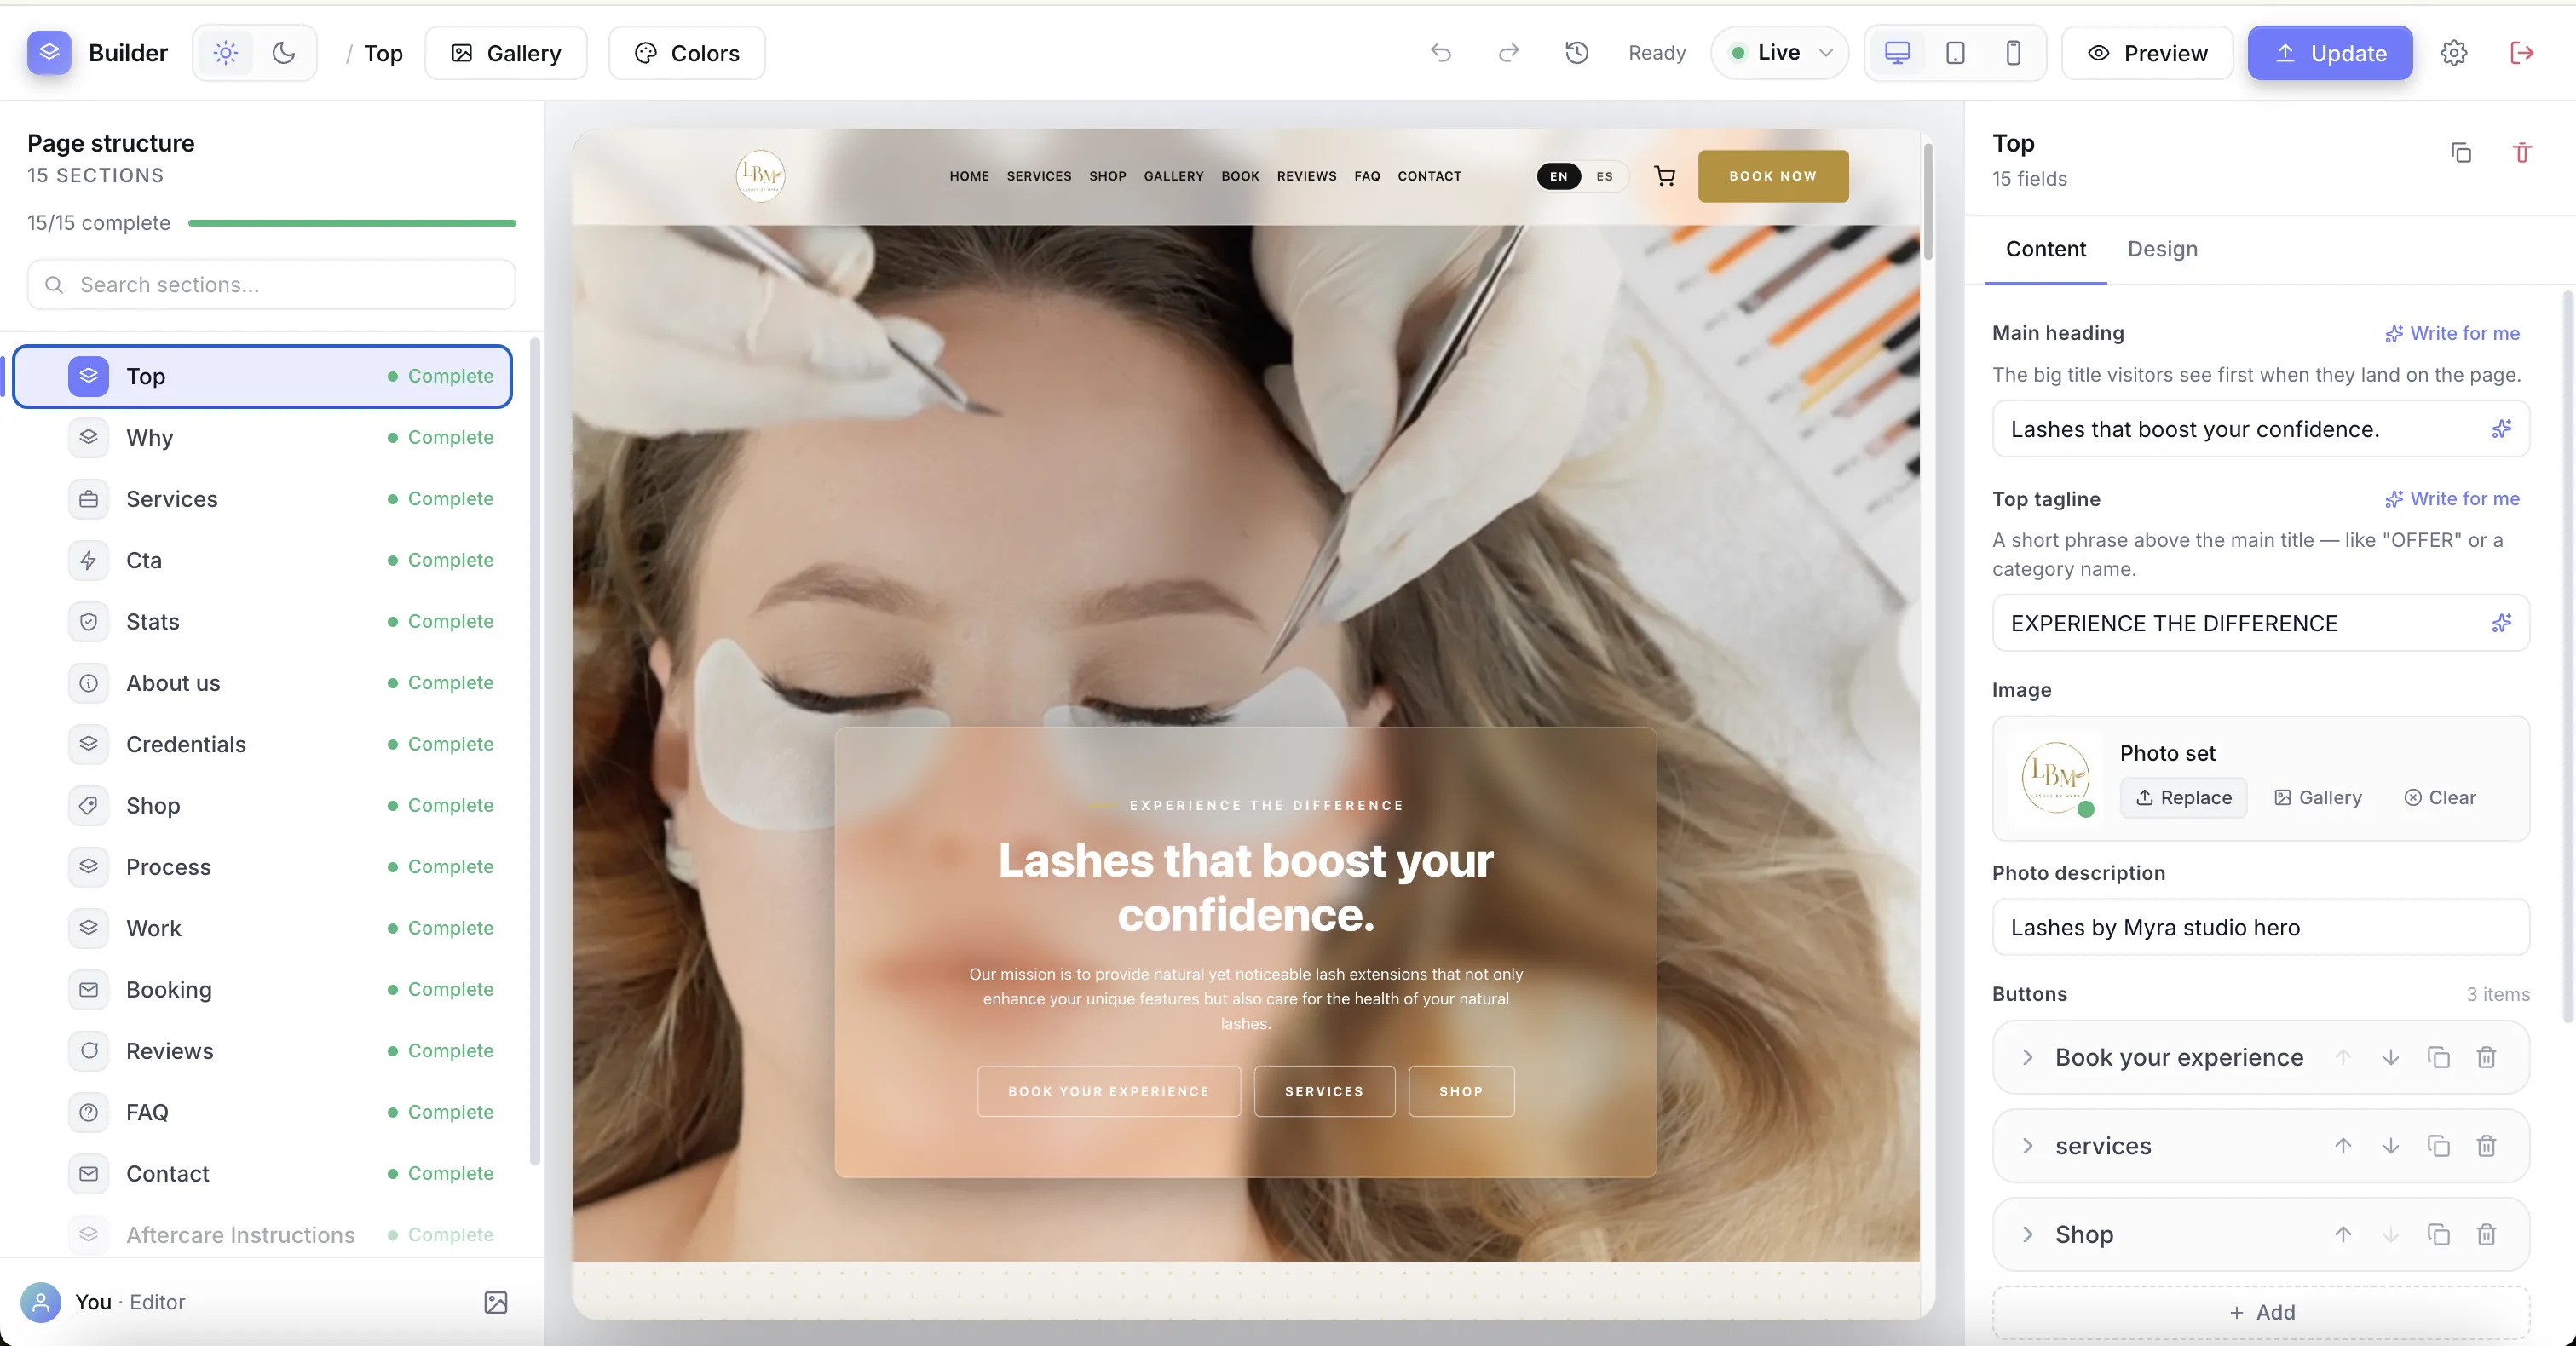Screen dimensions: 2576x1346
Task: Select the Process section row
Action: [x=263, y=866]
